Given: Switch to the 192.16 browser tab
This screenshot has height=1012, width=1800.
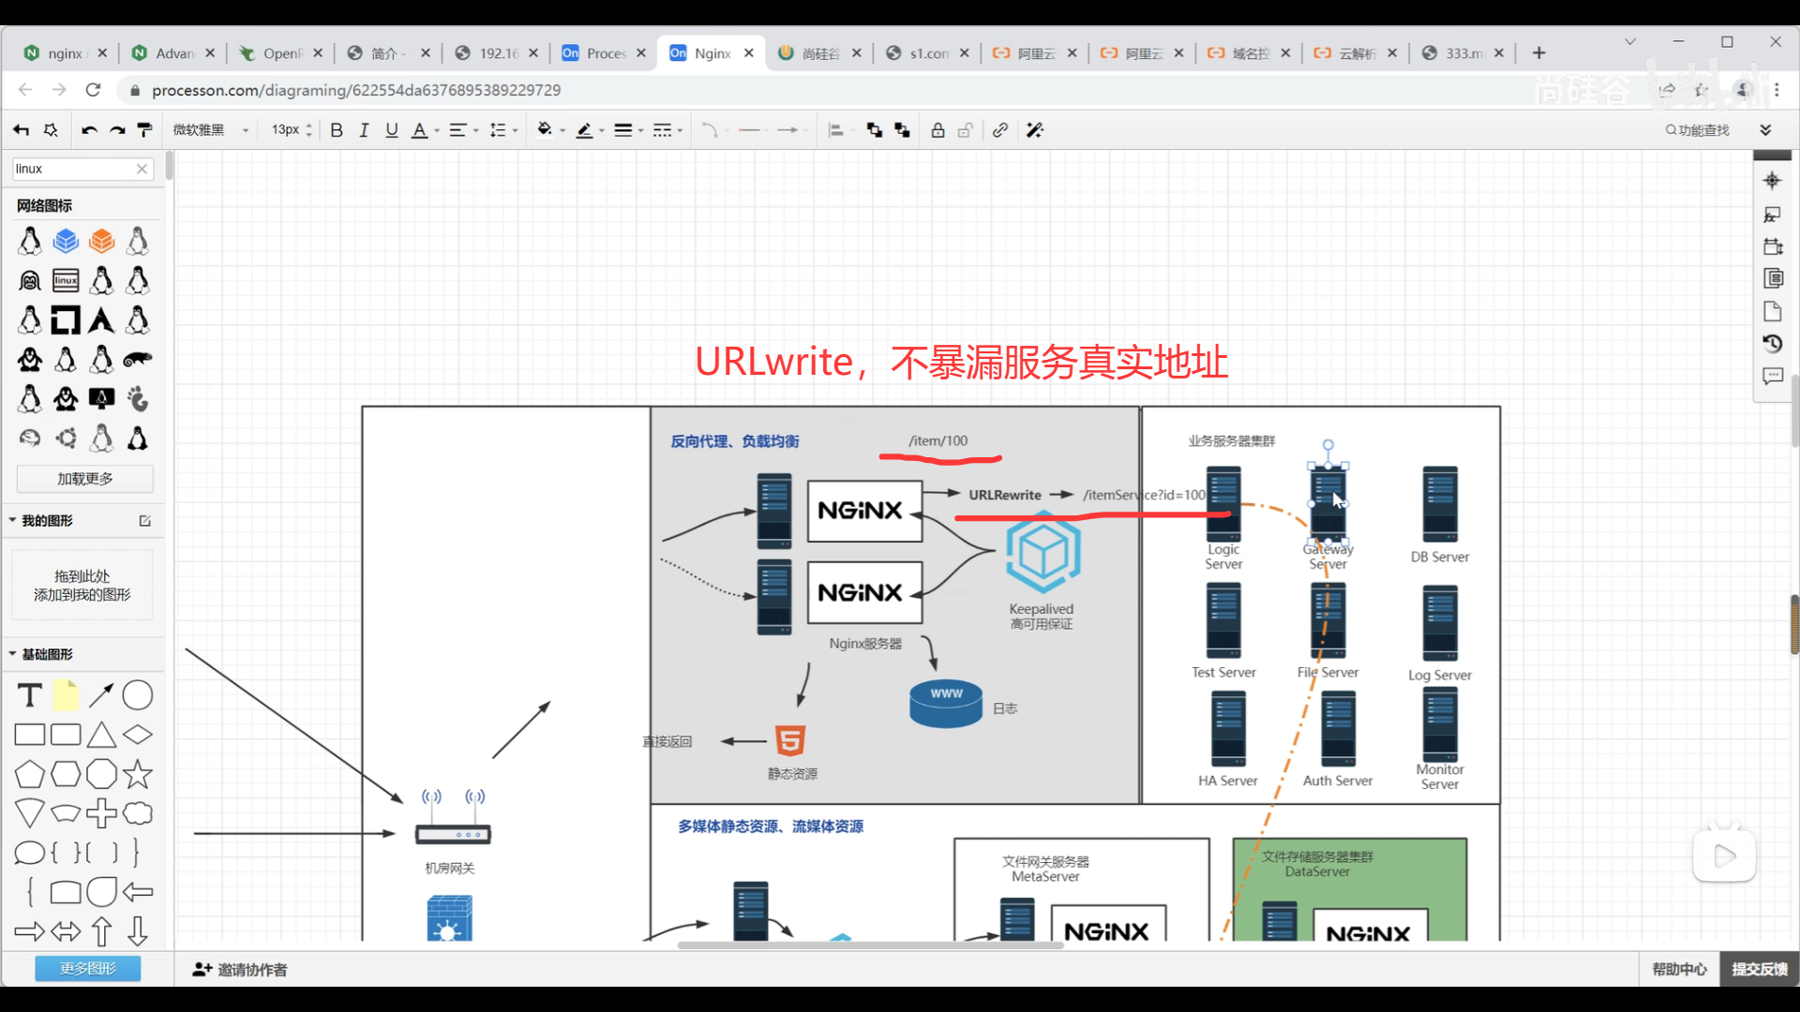Looking at the screenshot, I should (x=498, y=53).
